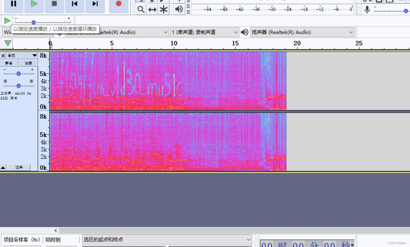The height and width of the screenshot is (247, 410).
Task: Click the playback level meter scale
Action: [x=273, y=9]
